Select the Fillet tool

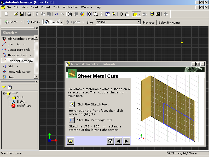pos(8,66)
